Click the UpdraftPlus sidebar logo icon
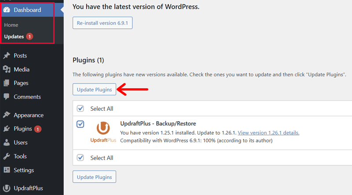 pos(7,188)
